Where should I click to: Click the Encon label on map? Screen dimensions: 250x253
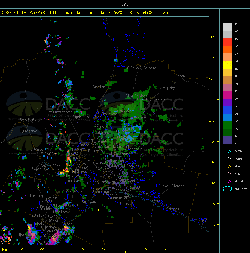[x=180, y=76]
